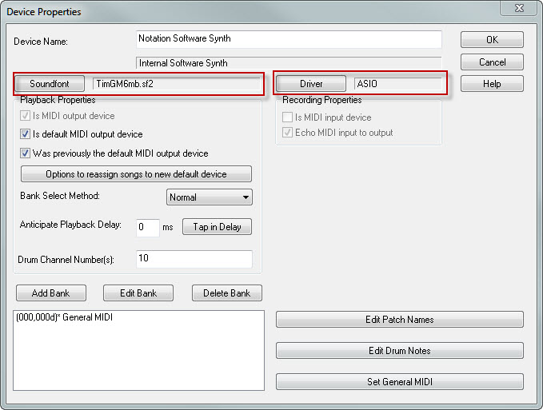Click the Device Name text field
The width and height of the screenshot is (543, 410).
click(289, 39)
